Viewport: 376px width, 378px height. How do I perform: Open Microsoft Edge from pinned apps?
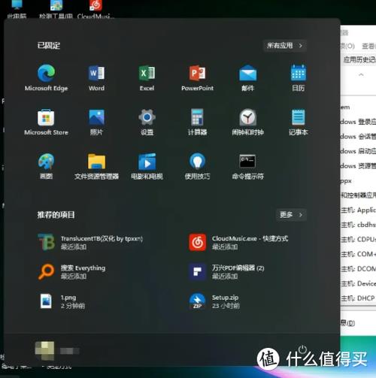[x=46, y=77]
